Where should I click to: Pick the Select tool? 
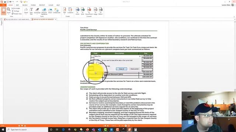tap(26, 11)
